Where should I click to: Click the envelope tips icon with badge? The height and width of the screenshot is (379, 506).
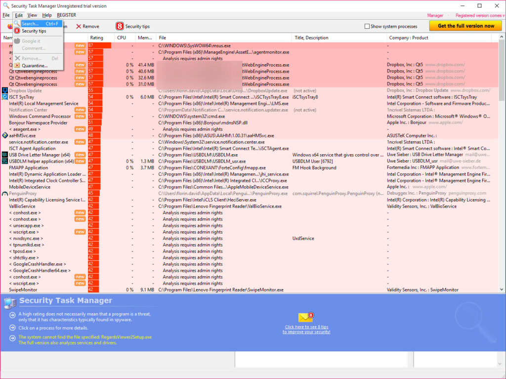point(306,317)
